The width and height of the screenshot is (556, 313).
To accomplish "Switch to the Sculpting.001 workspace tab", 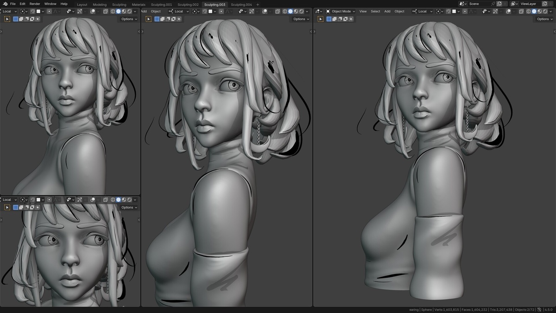I will click(x=161, y=4).
